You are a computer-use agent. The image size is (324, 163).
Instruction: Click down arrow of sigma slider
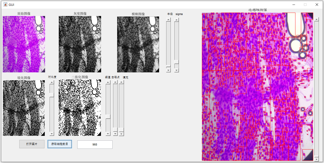177,70
